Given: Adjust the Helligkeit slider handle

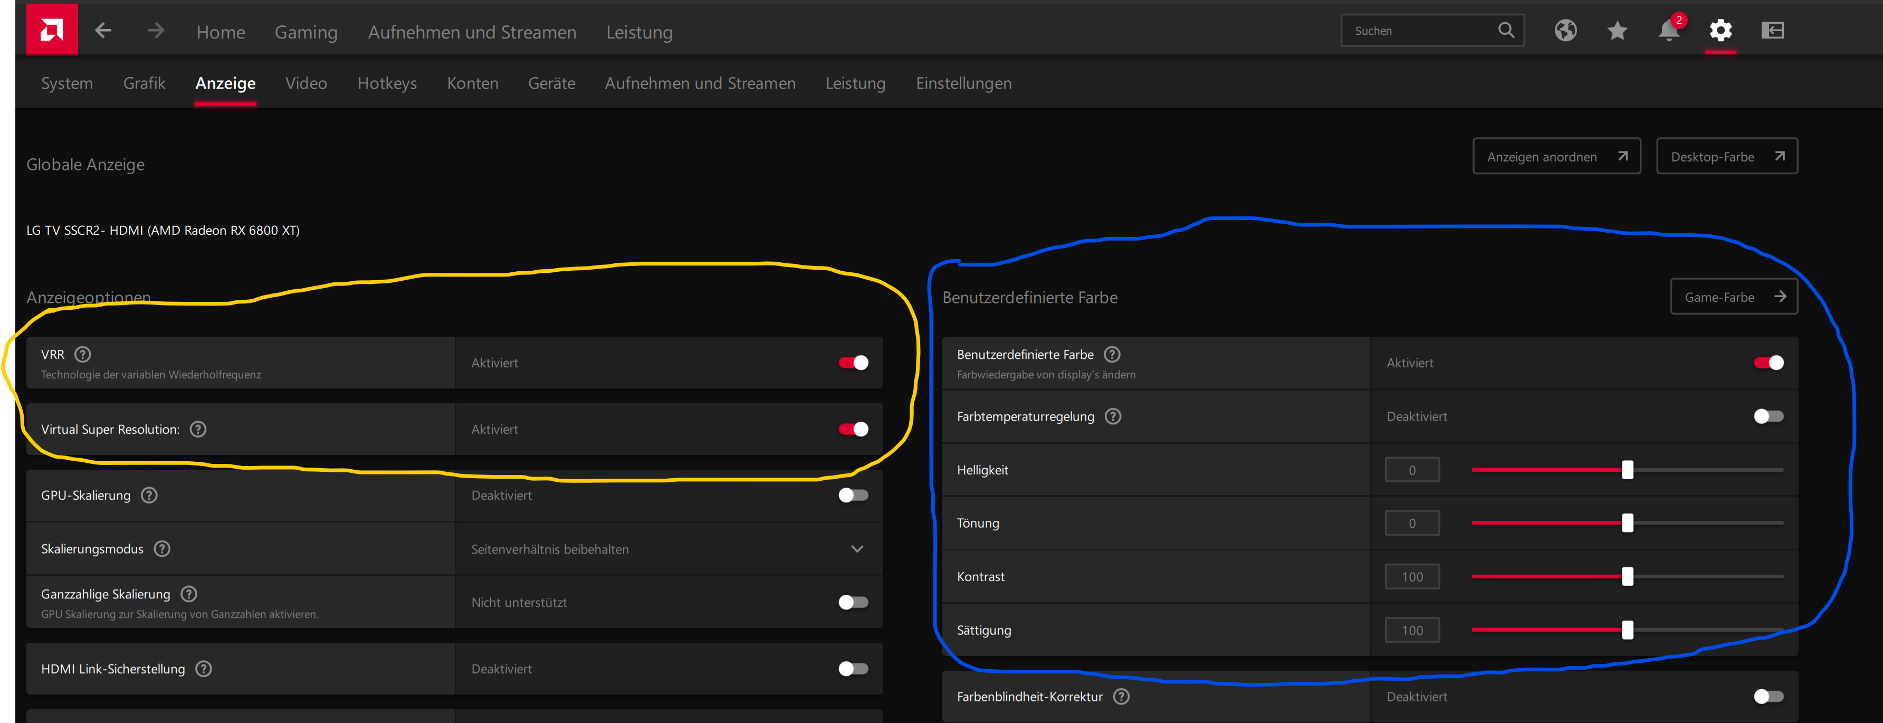Looking at the screenshot, I should point(1627,470).
